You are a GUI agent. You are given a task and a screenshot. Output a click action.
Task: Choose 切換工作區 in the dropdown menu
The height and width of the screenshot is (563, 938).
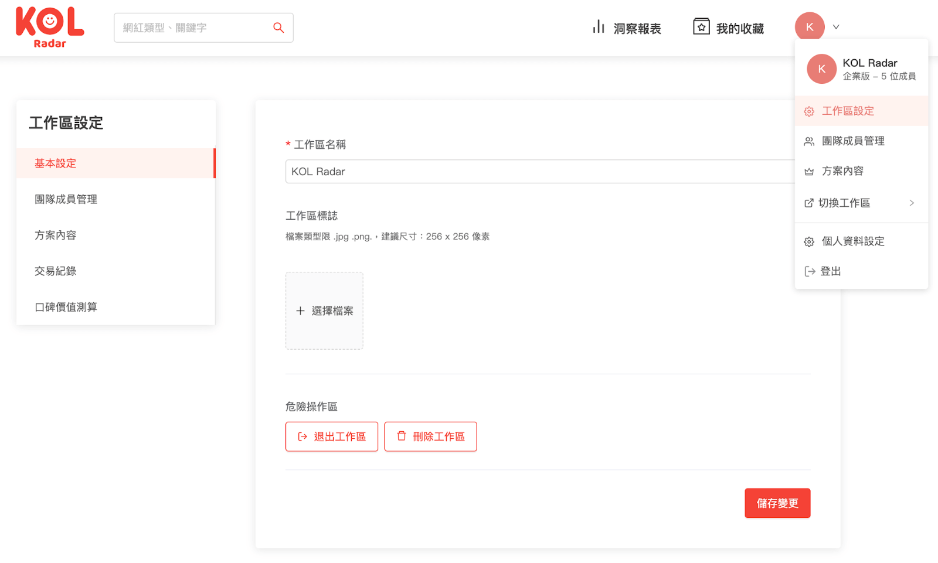tap(861, 203)
